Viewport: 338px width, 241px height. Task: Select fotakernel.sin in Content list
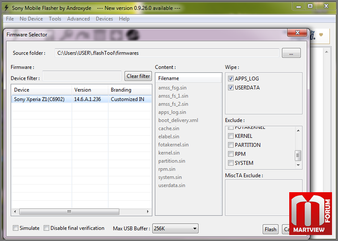coord(173,145)
